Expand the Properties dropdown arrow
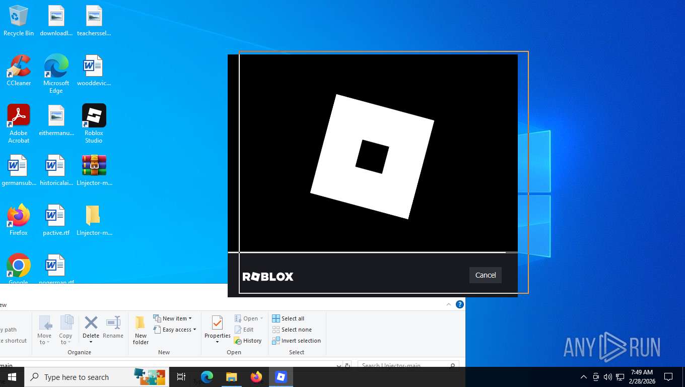The width and height of the screenshot is (685, 387). (x=217, y=342)
